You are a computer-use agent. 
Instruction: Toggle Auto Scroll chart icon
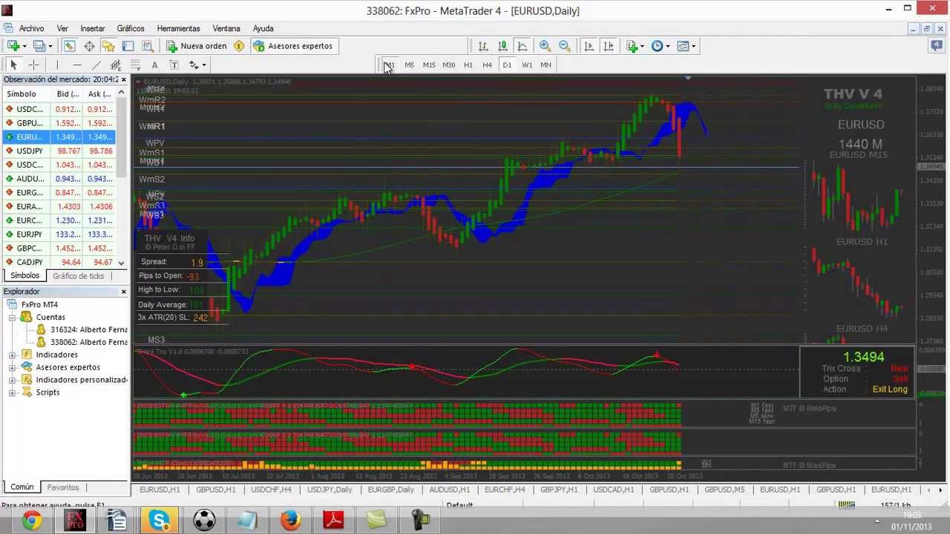coord(589,46)
